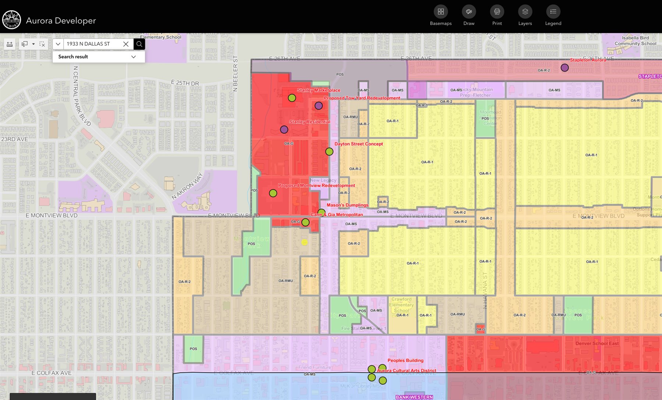Clear the current map selection
Screen dimensions: 662x400
(x=42, y=44)
